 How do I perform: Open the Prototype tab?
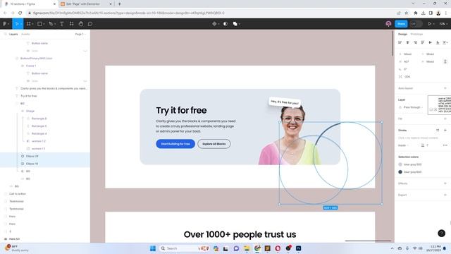[x=416, y=35]
